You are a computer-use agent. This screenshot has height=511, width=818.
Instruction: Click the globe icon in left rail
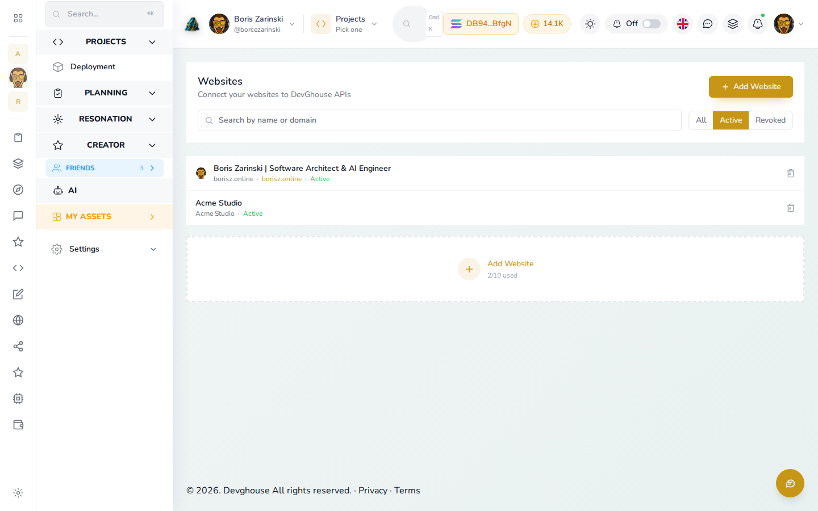[18, 320]
